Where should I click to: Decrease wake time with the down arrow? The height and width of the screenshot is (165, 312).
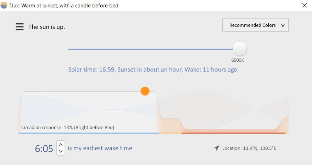pyautogui.click(x=61, y=151)
